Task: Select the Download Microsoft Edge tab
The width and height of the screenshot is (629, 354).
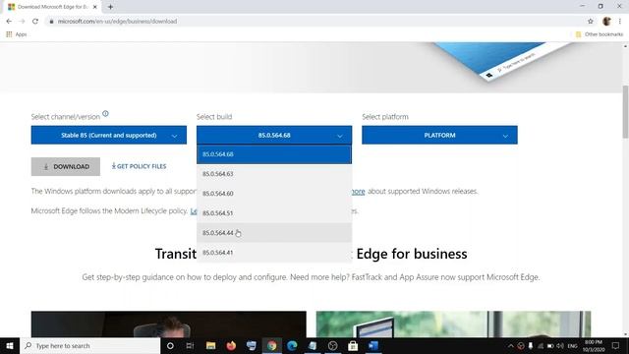Action: tap(52, 7)
